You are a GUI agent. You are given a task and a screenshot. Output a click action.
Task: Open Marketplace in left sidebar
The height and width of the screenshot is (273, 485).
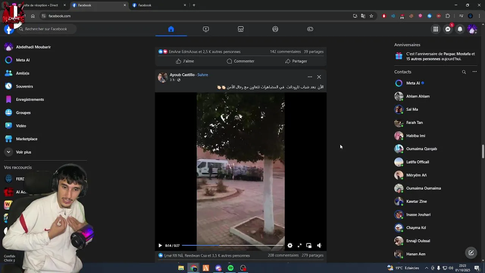click(x=27, y=139)
